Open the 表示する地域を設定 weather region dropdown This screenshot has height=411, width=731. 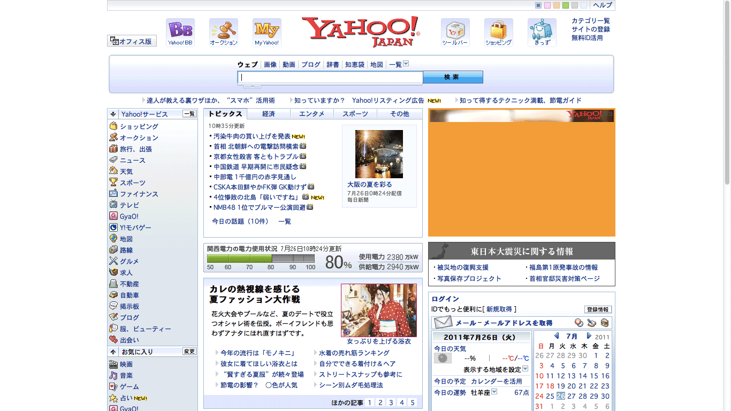(525, 369)
